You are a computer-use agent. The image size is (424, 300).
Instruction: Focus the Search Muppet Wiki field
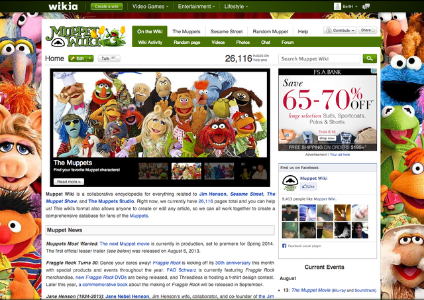pyautogui.click(x=319, y=58)
